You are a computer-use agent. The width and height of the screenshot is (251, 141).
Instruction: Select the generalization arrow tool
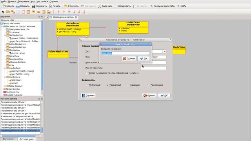pyautogui.click(x=69, y=12)
